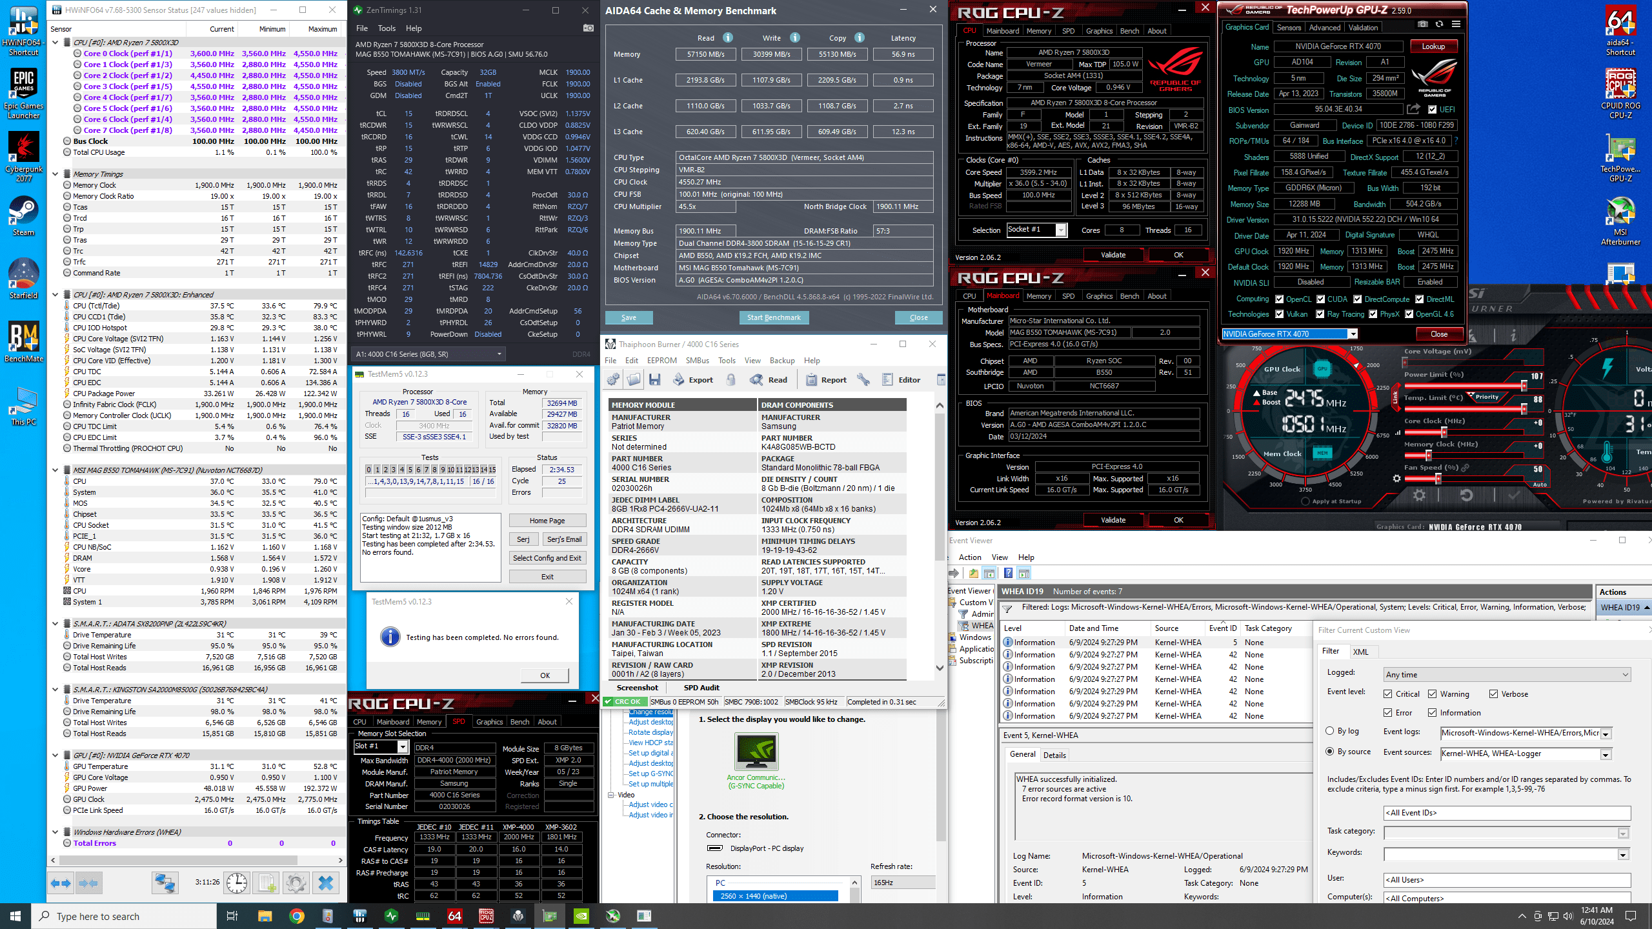Screen dimensions: 1652x929
Task: Click HWiNFO reset clock icon
Action: click(x=237, y=883)
